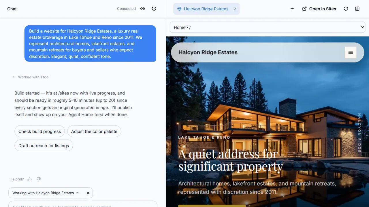
Task: Add a new tab with plus icon
Action: (x=292, y=9)
